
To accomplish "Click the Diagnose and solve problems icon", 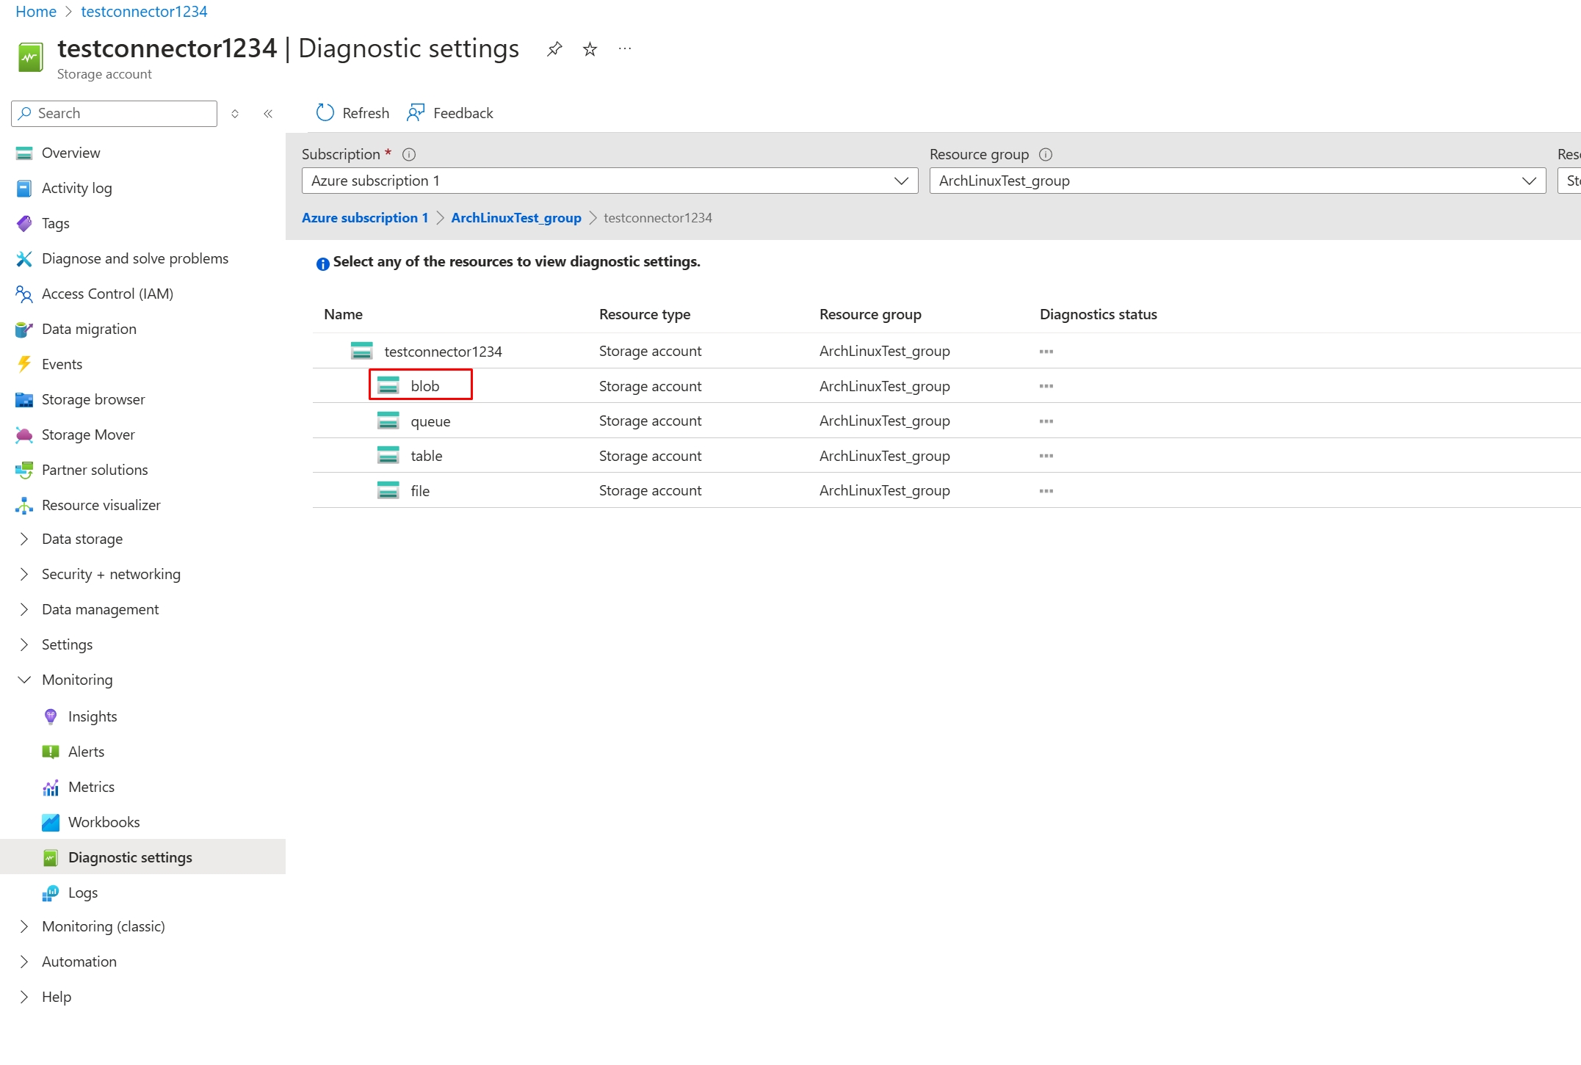I will point(24,258).
